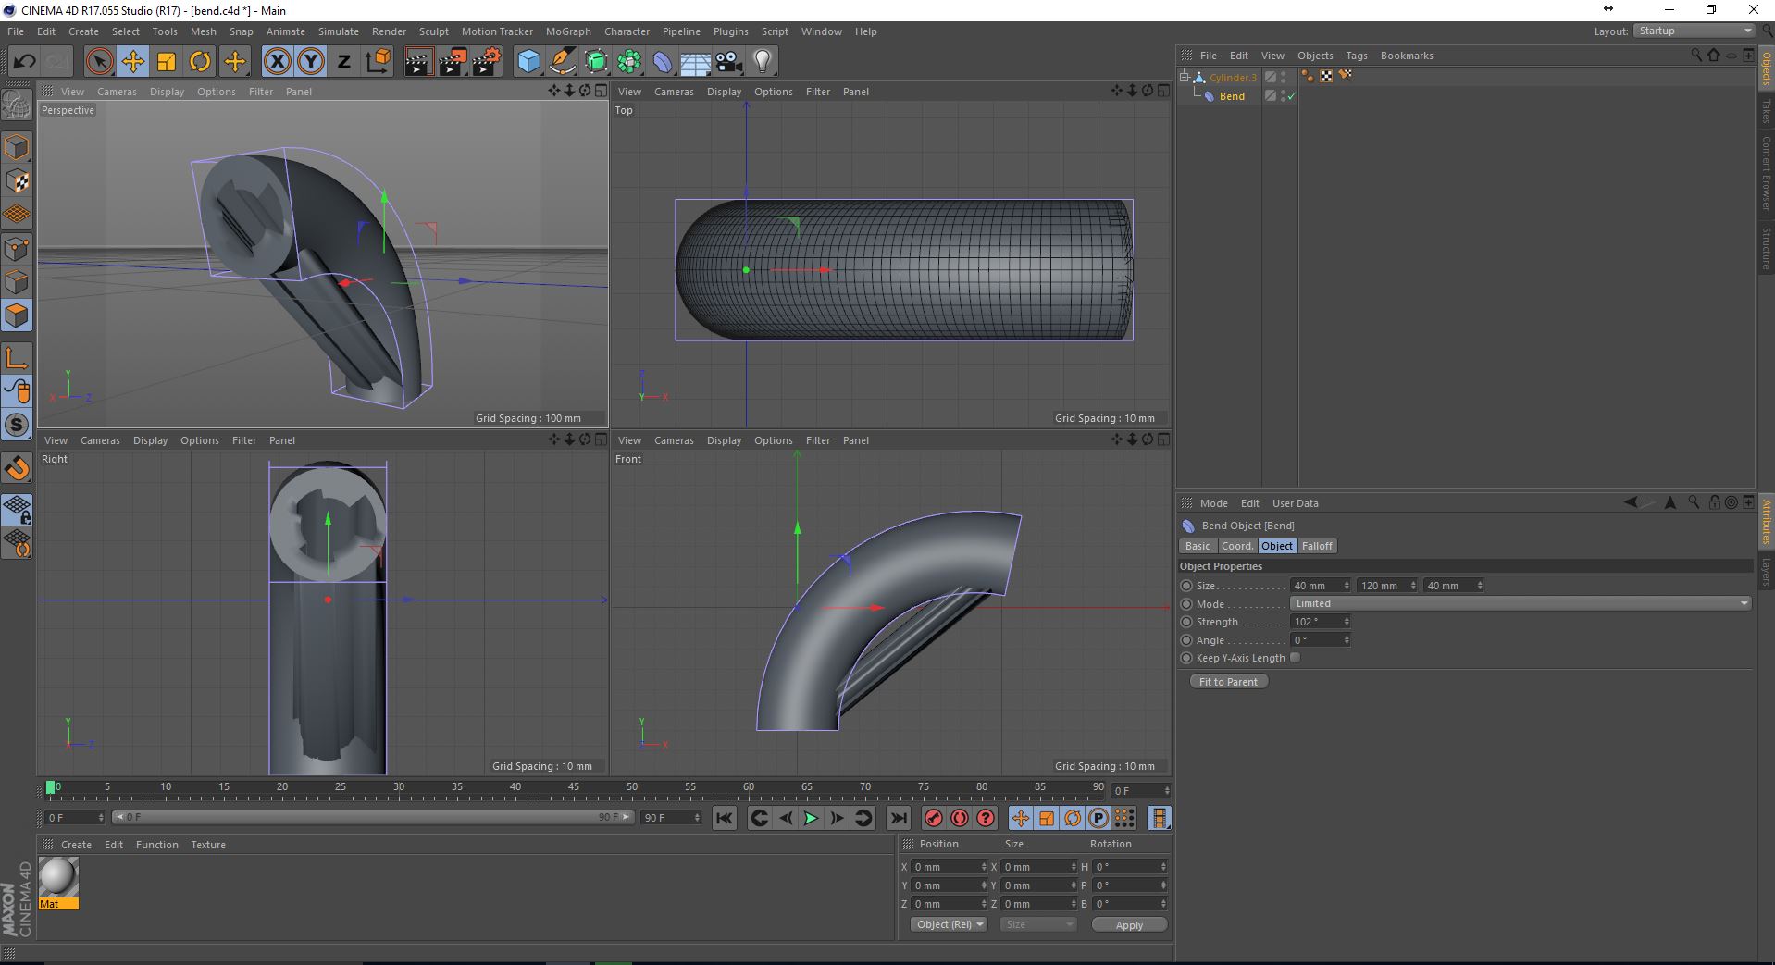Open the Bookmarks menu in Objects panel
Screen dimensions: 1775x965
(x=1407, y=56)
